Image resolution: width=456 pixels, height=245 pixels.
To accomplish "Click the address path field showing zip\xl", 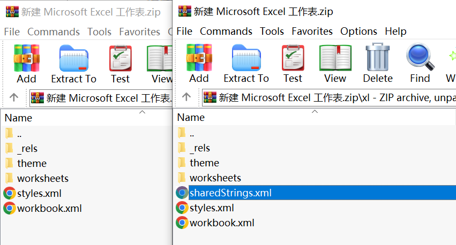I will [x=329, y=97].
